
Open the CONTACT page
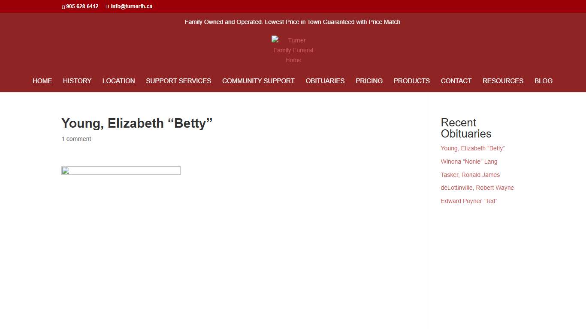456,81
